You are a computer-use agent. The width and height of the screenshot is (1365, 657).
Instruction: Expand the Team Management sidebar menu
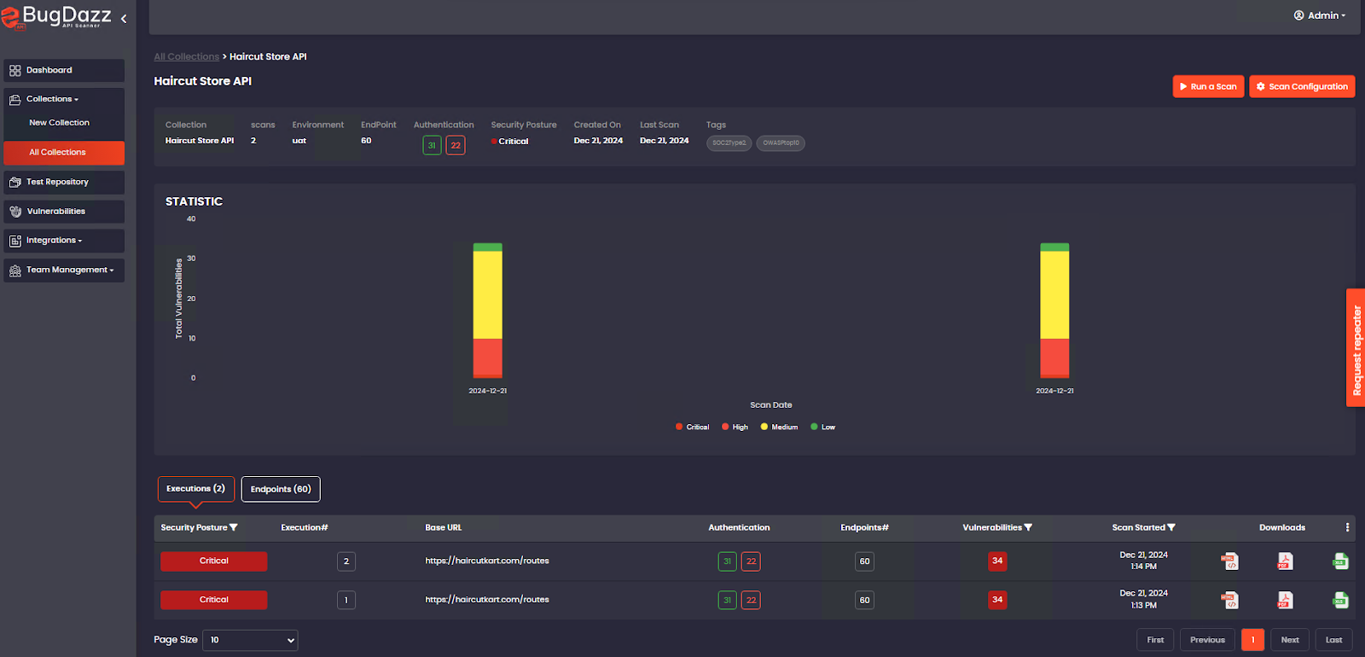coord(64,270)
